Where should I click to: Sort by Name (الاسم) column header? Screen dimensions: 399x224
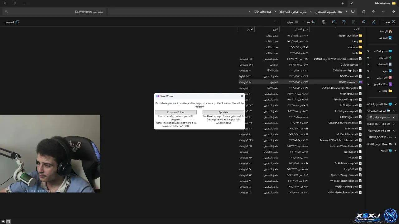tap(357, 29)
